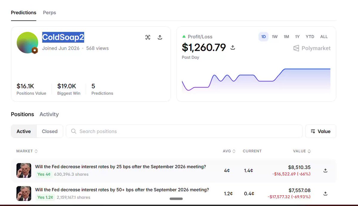Viewport: 358px width, 206px height.
Task: Select the Positions tab
Action: pyautogui.click(x=22, y=114)
